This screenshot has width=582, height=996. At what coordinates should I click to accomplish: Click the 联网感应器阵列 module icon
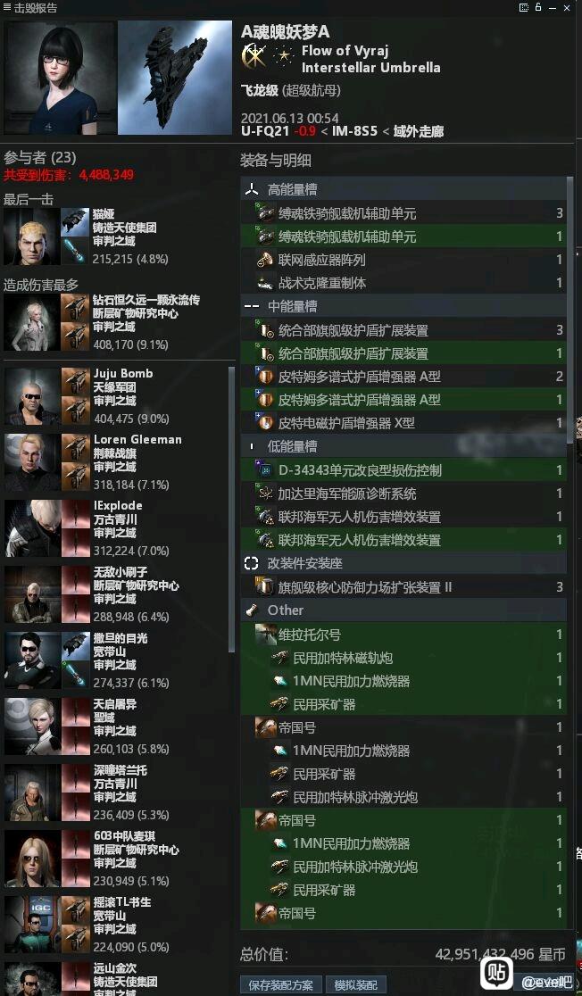click(x=265, y=260)
